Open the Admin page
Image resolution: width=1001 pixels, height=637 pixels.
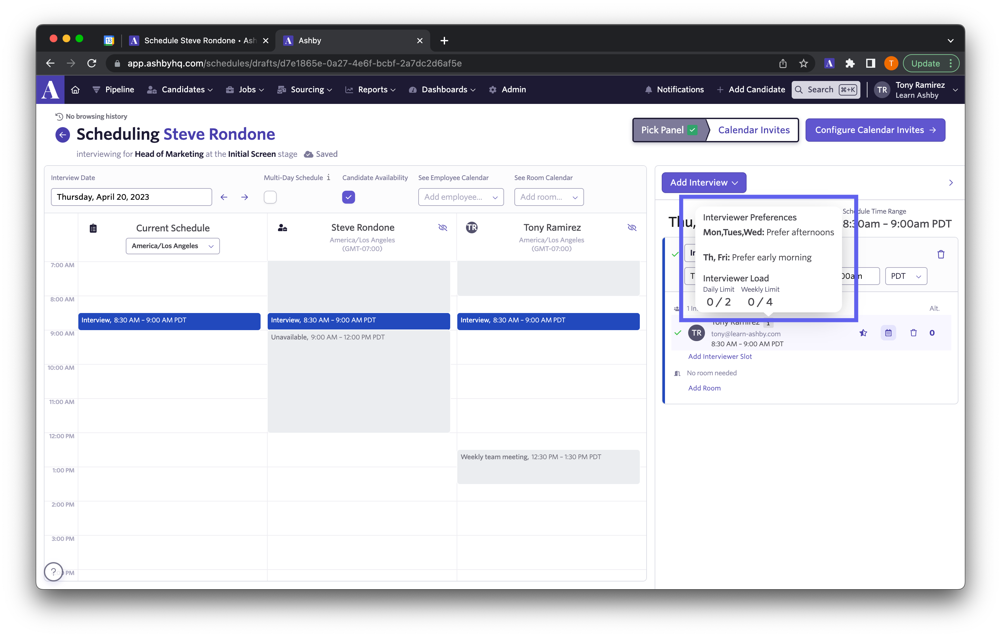(x=507, y=89)
